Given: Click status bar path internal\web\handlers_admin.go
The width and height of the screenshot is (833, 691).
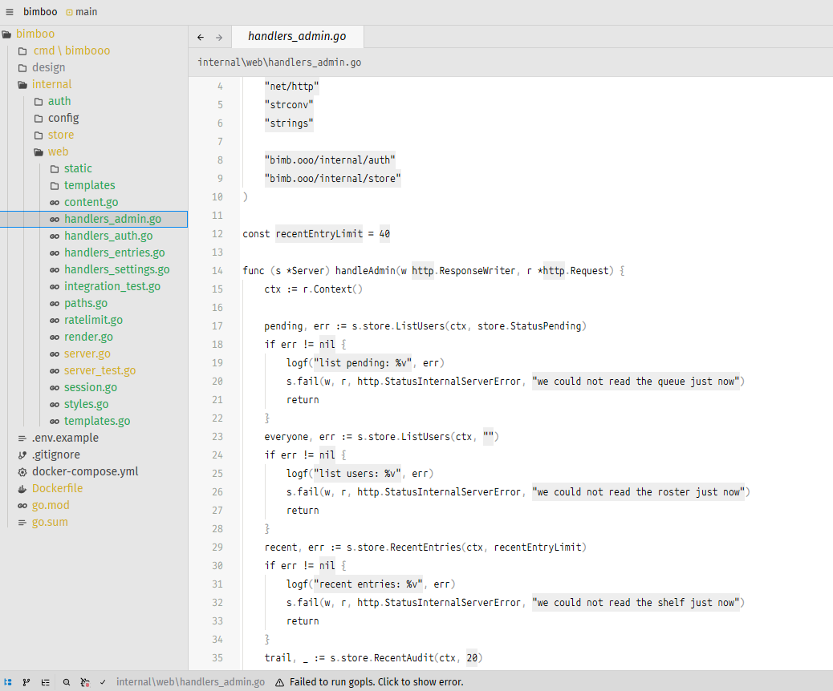Looking at the screenshot, I should coord(190,682).
